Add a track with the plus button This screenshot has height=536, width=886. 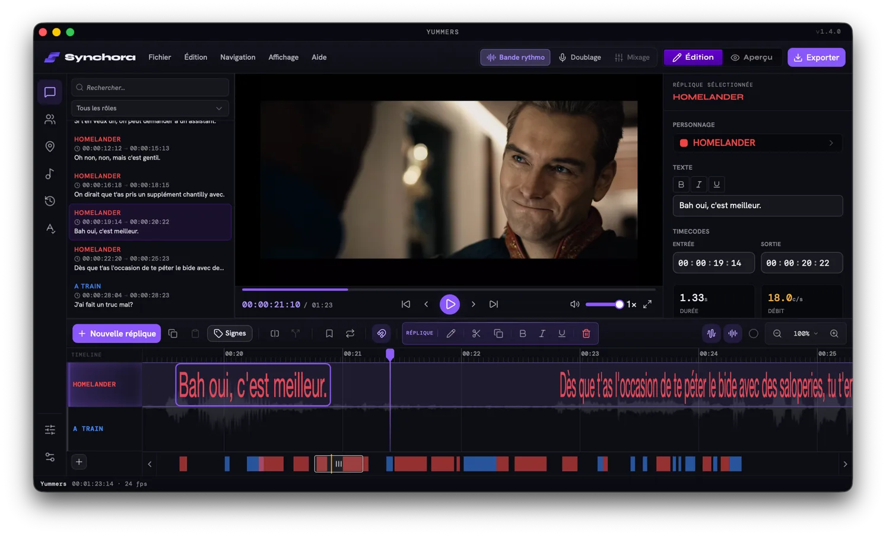79,462
